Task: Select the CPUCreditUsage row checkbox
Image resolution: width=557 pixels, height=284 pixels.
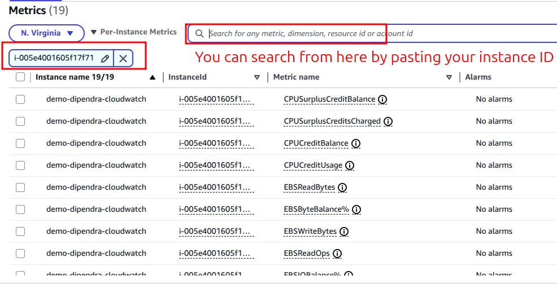Action: coord(20,165)
